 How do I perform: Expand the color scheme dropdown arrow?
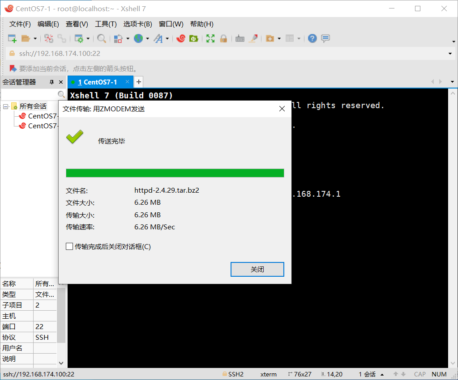click(128, 38)
